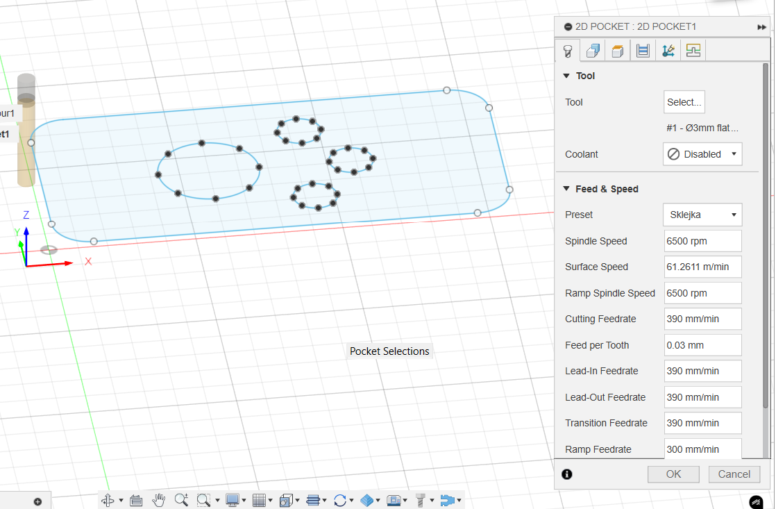Open the Coolant dropdown
Viewport: 776px width, 509px height.
pyautogui.click(x=702, y=154)
